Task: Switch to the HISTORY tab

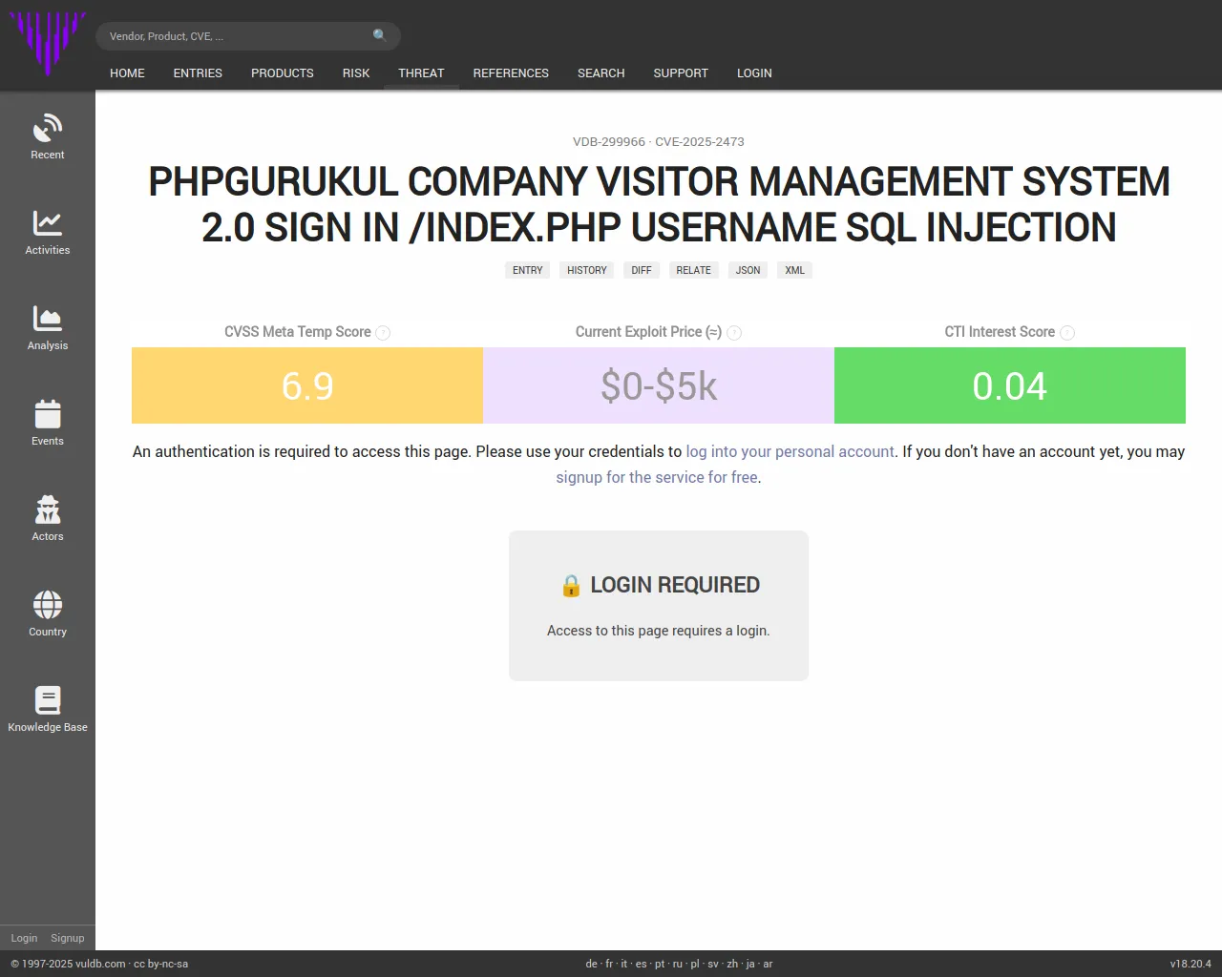Action: tap(587, 270)
